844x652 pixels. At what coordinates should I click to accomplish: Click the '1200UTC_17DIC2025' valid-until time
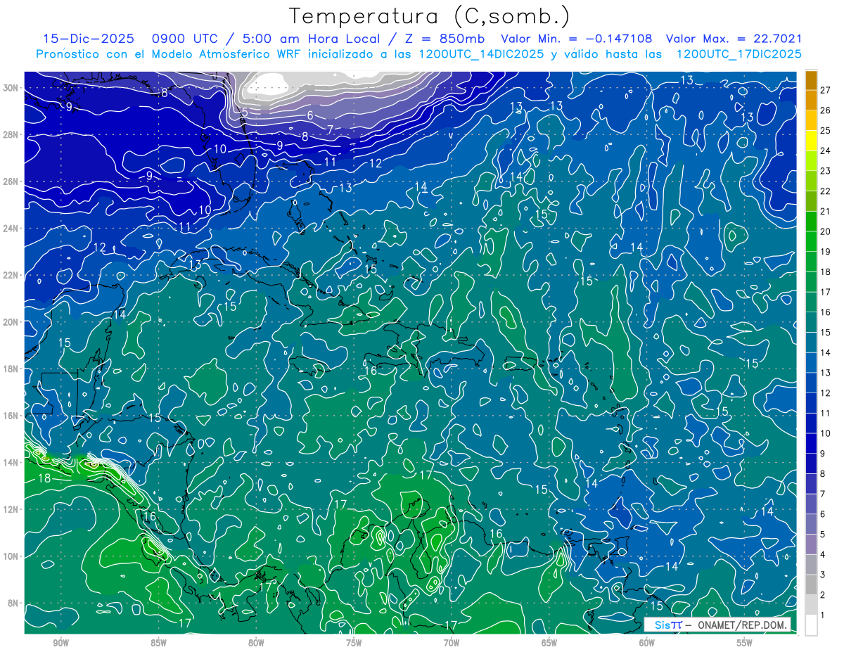coord(738,54)
